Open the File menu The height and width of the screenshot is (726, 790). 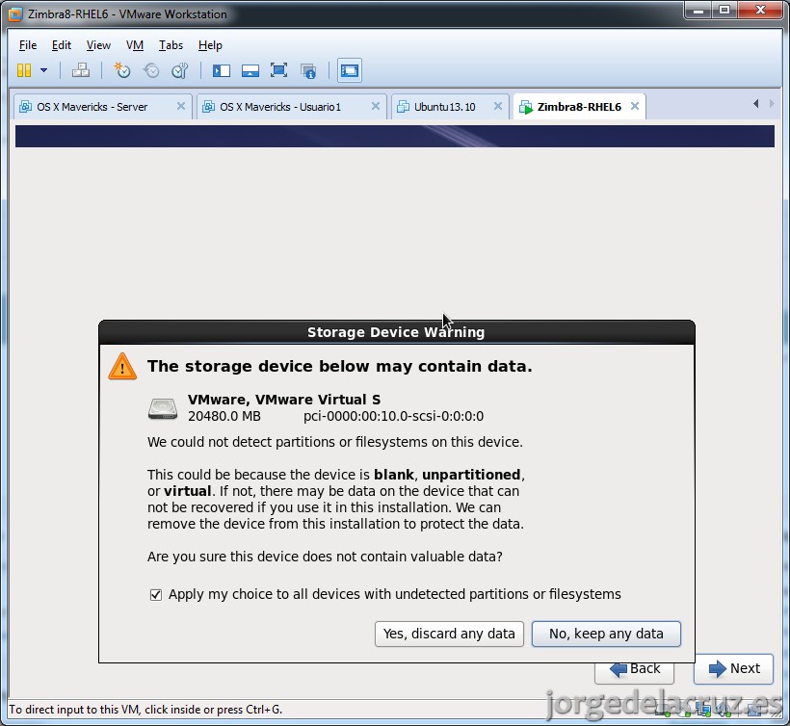(x=28, y=45)
